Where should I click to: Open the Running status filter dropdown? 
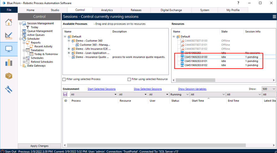click(179, 95)
